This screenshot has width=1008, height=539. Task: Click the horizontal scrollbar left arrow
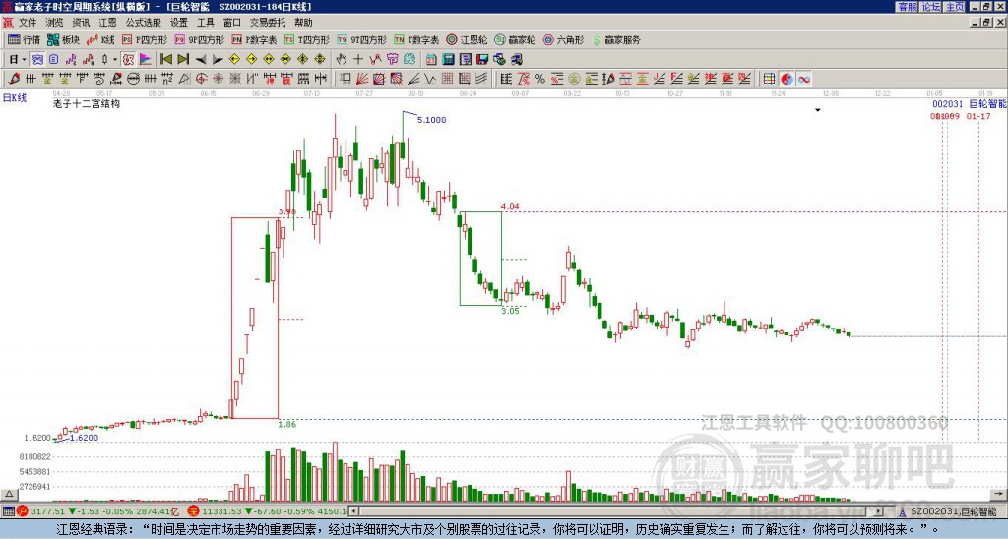[x=352, y=511]
